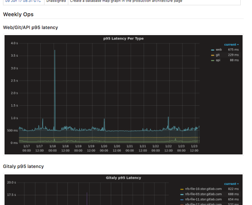Image resolution: width=252 pixels, height=205 pixels.
Task: Select nfs-file-03.stor.gitlab.com legend label
Action: tap(203, 194)
